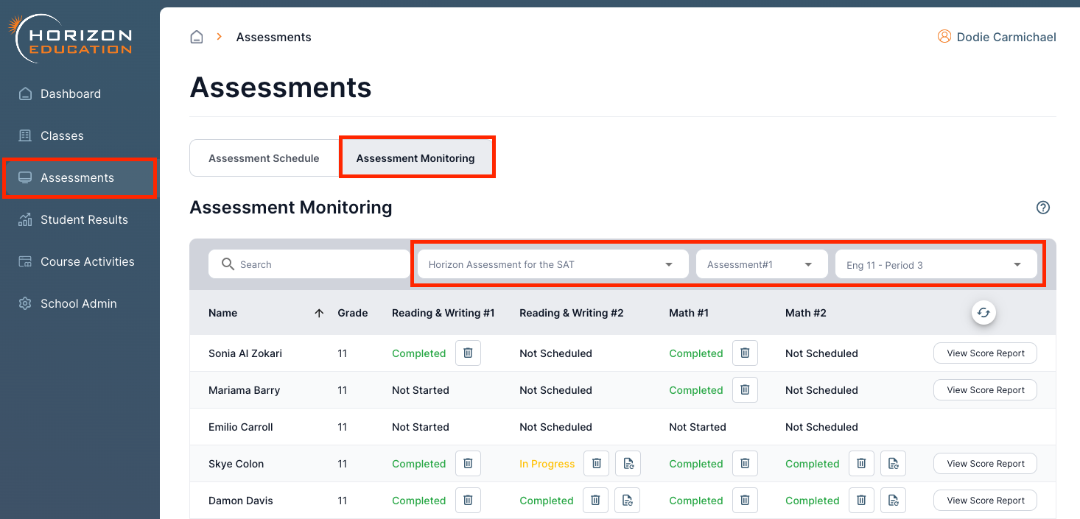Open the Assessment#1 dropdown
The width and height of the screenshot is (1080, 519).
point(760,264)
